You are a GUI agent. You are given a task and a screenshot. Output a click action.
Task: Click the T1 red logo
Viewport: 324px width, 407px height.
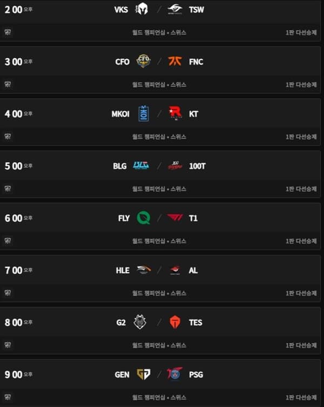click(175, 218)
